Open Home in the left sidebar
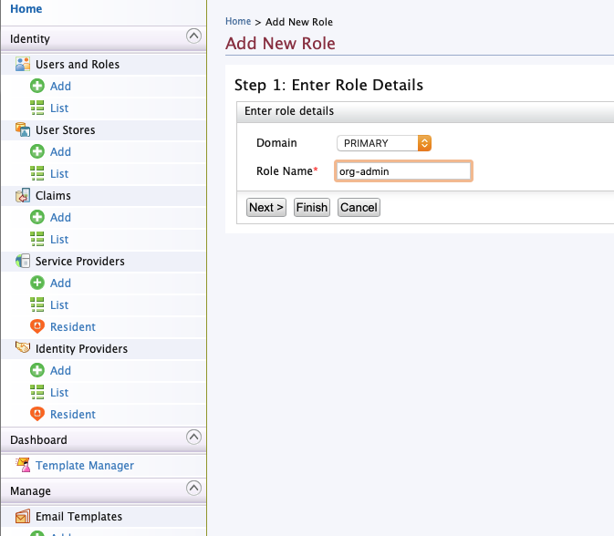Screen dimensions: 614x536 (26, 8)
